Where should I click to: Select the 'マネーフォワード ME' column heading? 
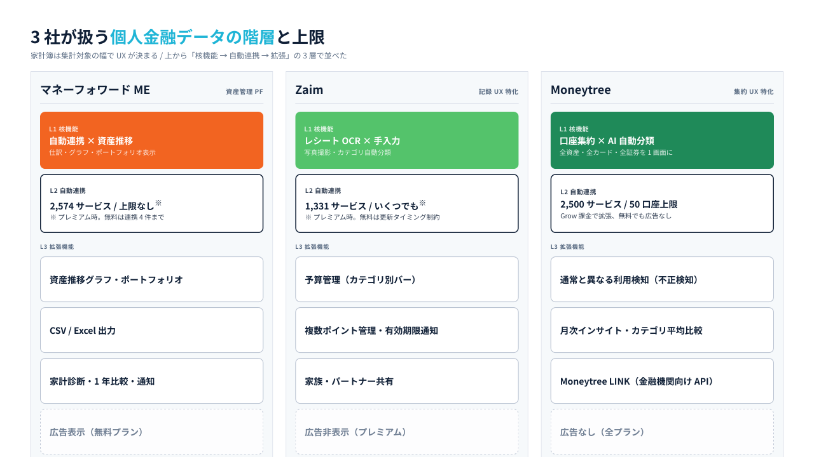click(x=95, y=89)
